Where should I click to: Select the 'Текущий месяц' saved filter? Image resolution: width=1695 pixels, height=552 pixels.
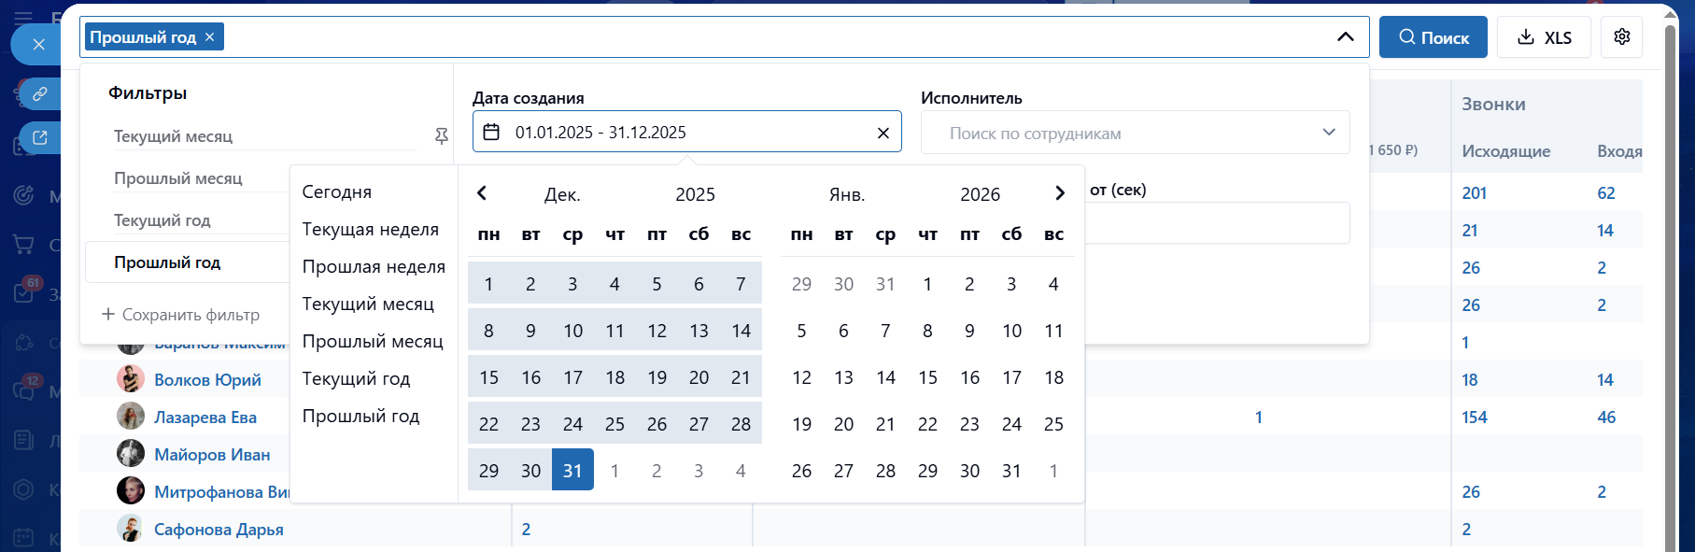pos(173,136)
